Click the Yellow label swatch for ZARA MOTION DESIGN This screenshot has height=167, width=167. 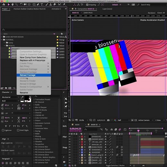coord(57,37)
